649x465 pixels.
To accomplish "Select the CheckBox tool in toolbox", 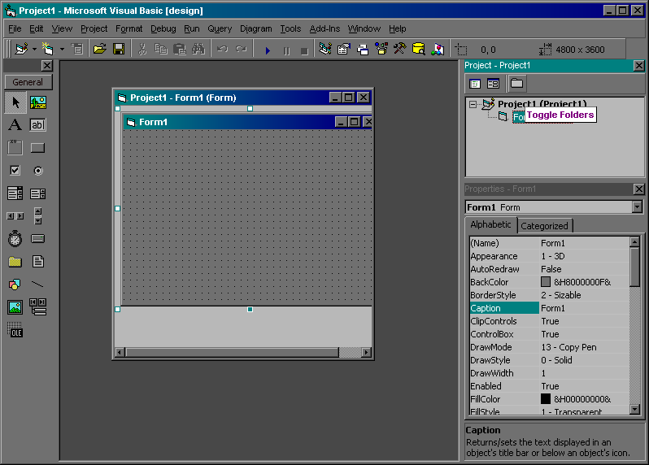I will (x=15, y=170).
